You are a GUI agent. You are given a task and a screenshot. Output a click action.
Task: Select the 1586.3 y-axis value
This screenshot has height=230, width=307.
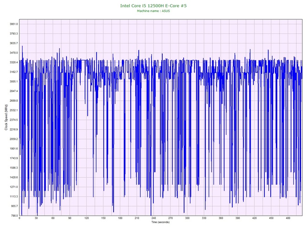(14, 168)
